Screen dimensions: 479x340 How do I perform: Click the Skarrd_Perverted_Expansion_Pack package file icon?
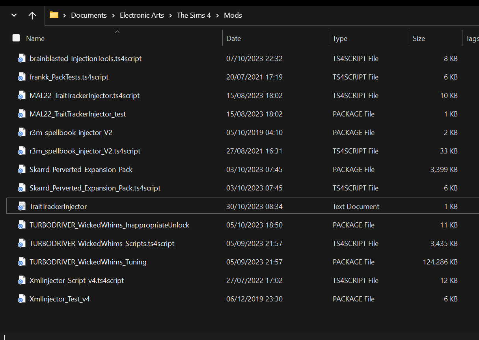[x=21, y=170]
